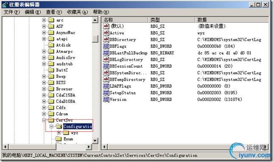Collapse the CertSvc tree node

click(x=44, y=120)
